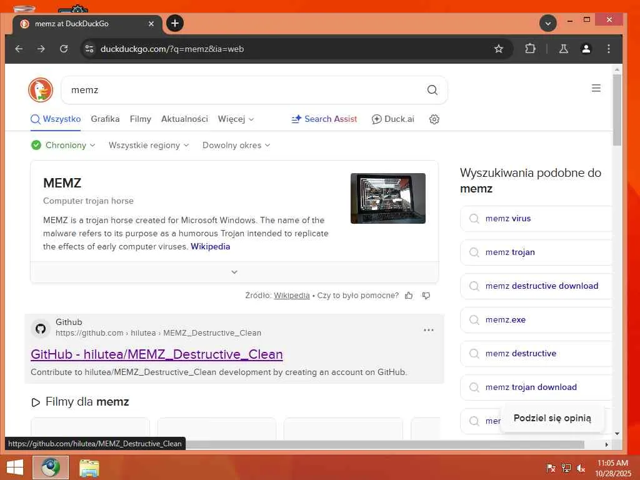The image size is (640, 480).
Task: Switch to the Filmy tab
Action: [141, 119]
